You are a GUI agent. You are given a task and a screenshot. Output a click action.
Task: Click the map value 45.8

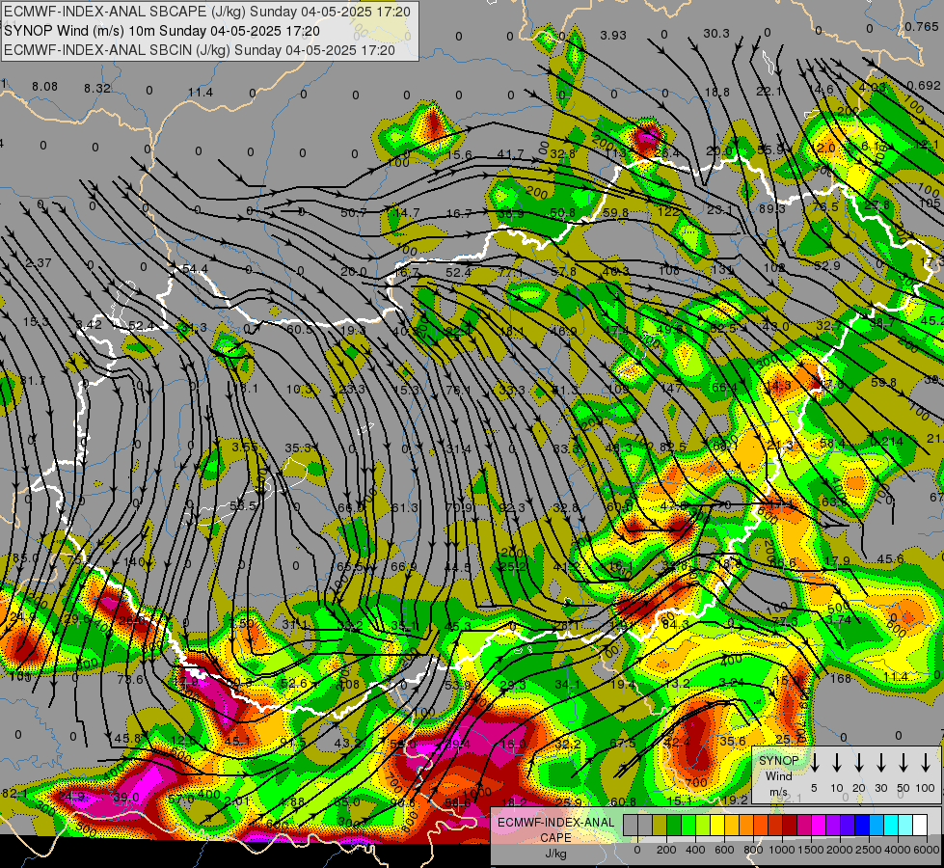(127, 739)
